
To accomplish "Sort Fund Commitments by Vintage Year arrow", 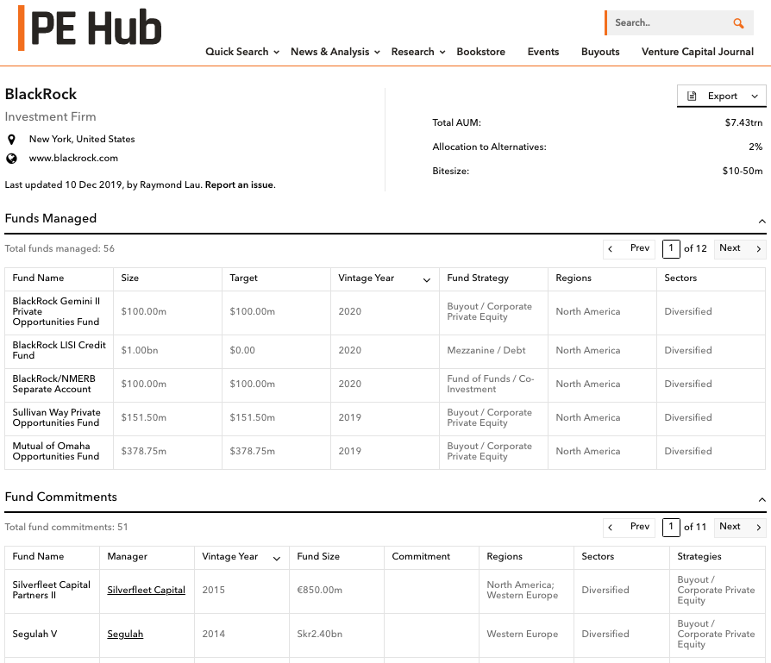I will pos(276,559).
